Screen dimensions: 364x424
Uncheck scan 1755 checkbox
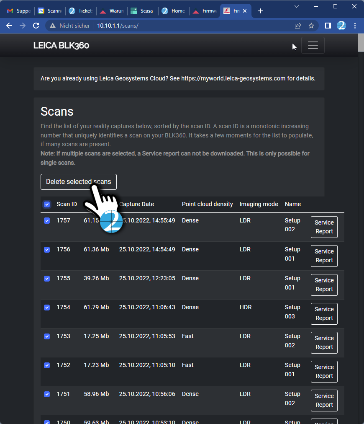[x=47, y=279]
